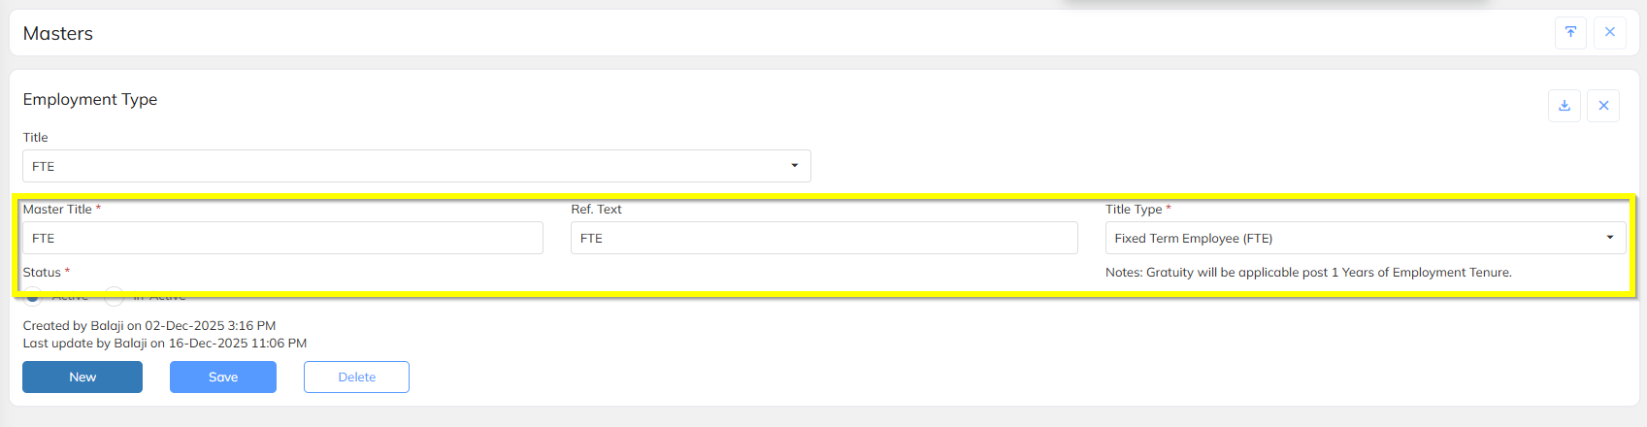Click the Gratuity notes text
The height and width of the screenshot is (427, 1647).
pos(1308,273)
